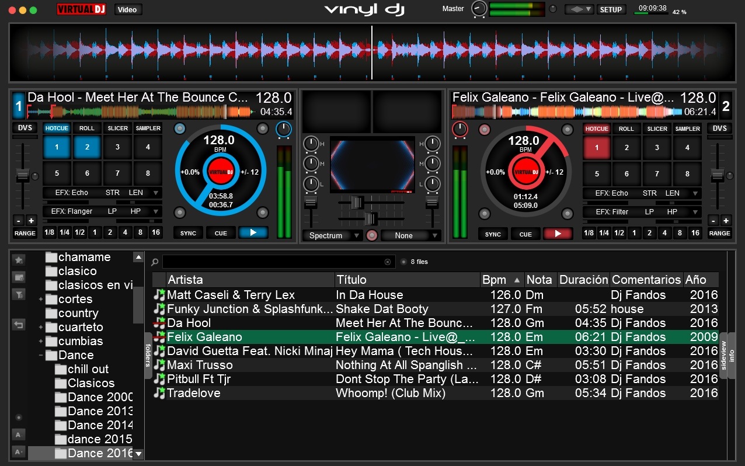Toggle hotcue pad 1 on deck 2
This screenshot has height=466, width=745.
click(x=597, y=148)
